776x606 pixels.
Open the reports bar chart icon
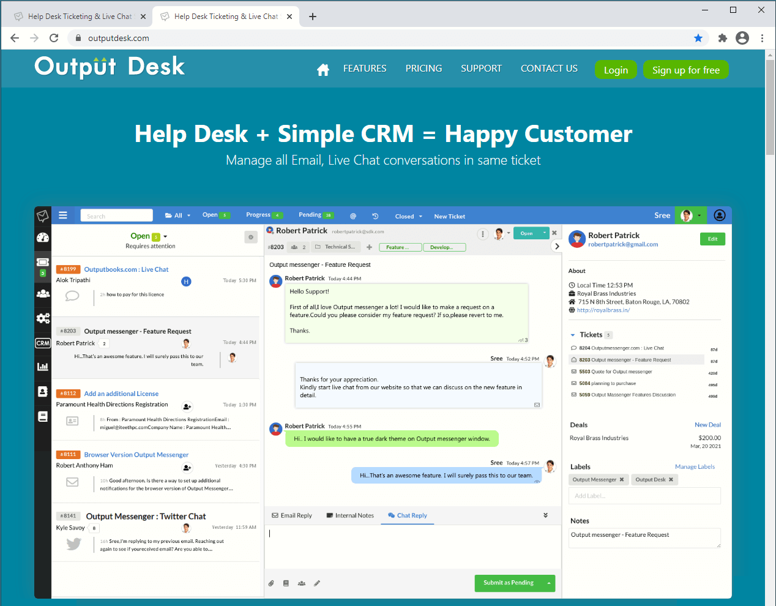[x=43, y=367]
